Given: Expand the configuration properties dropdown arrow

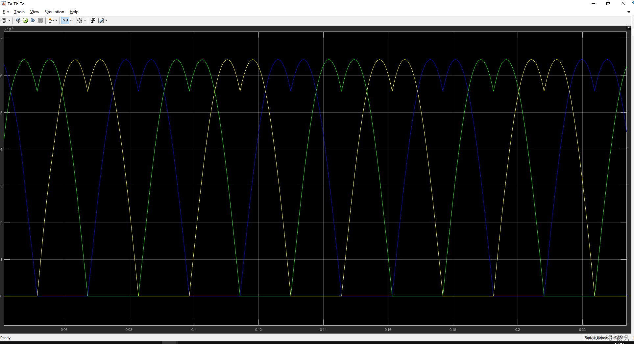Looking at the screenshot, I should (10, 20).
